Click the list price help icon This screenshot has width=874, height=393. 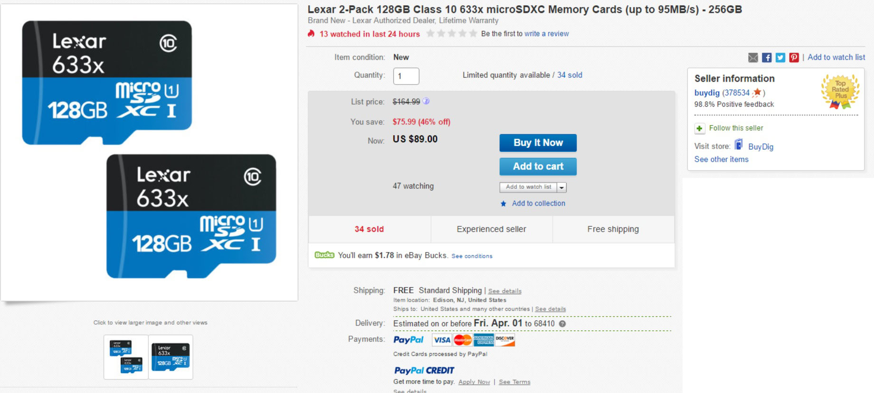426,101
